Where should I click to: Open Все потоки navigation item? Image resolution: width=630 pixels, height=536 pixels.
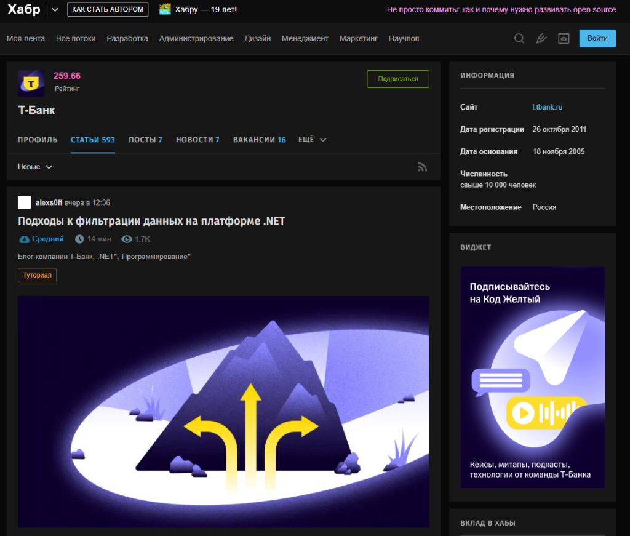tap(76, 39)
